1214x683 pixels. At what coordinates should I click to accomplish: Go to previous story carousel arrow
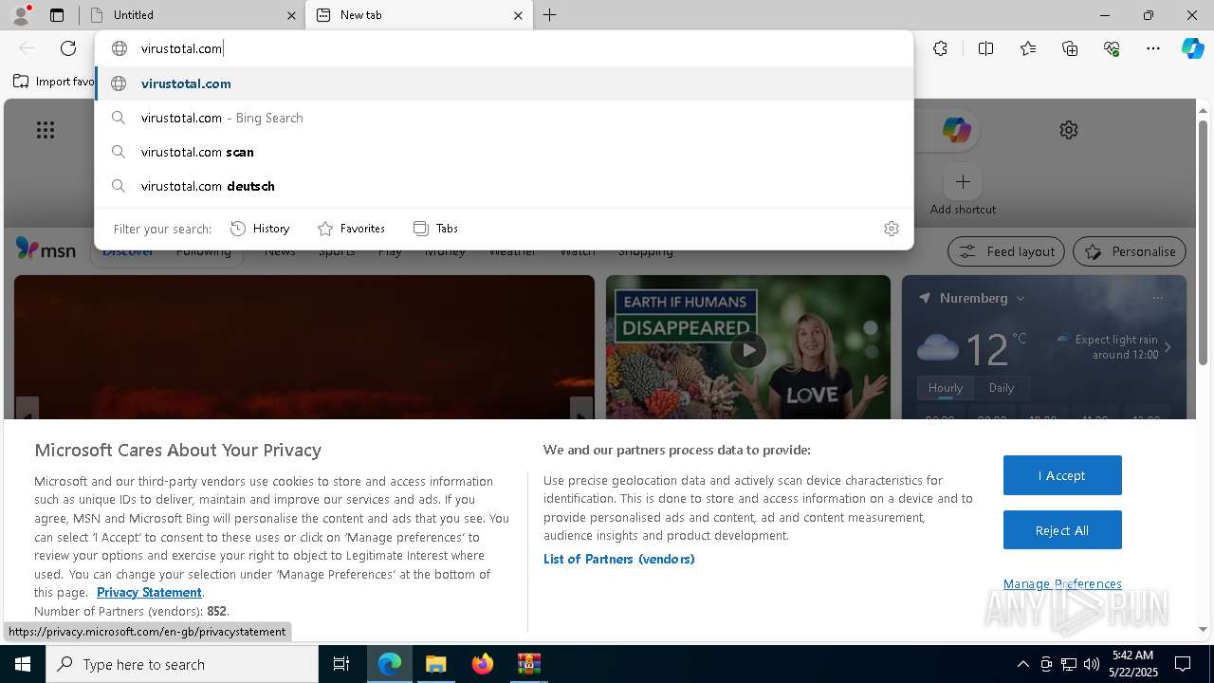pyautogui.click(x=27, y=414)
